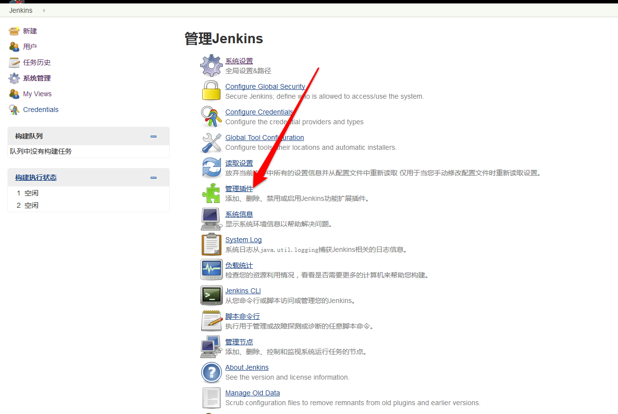Open the System Log link
Viewport: 618px width, 414px height.
pyautogui.click(x=244, y=240)
